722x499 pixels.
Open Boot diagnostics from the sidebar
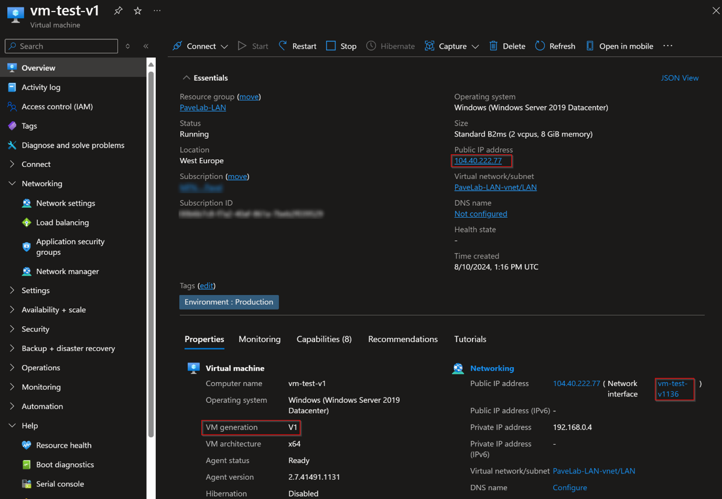[64, 464]
